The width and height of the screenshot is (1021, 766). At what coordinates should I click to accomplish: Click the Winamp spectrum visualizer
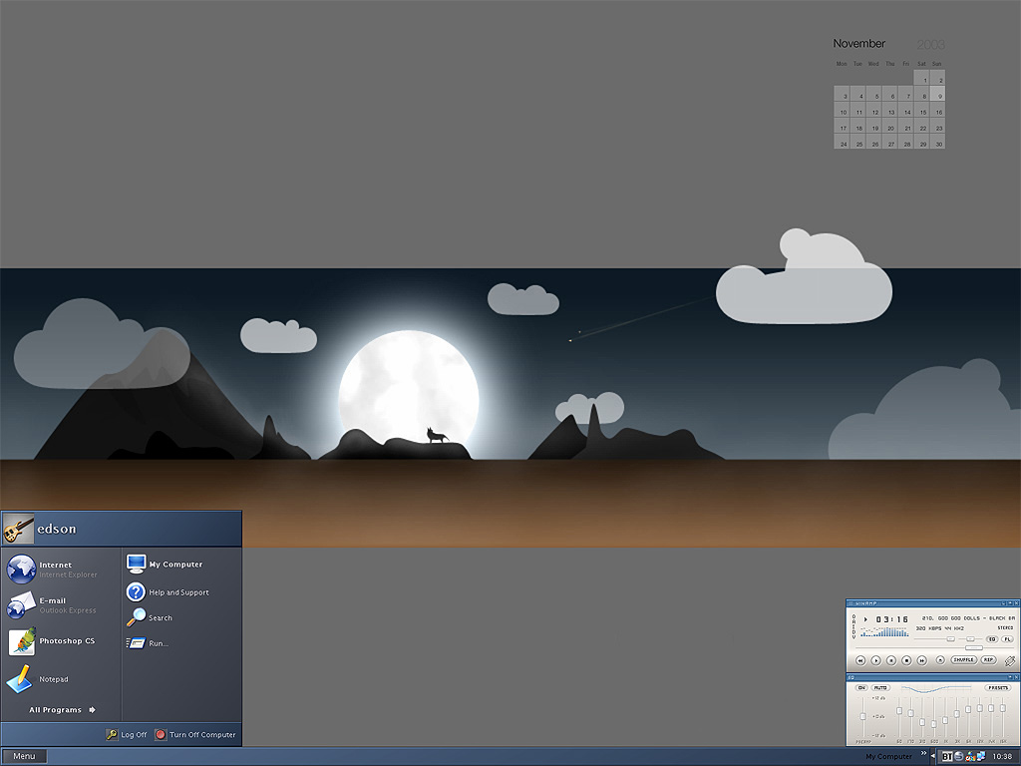(x=885, y=631)
